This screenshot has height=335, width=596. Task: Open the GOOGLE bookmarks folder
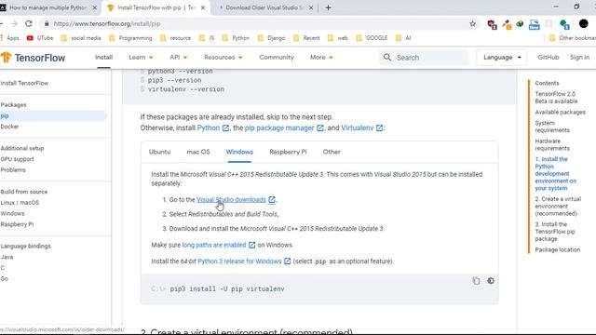(372, 38)
